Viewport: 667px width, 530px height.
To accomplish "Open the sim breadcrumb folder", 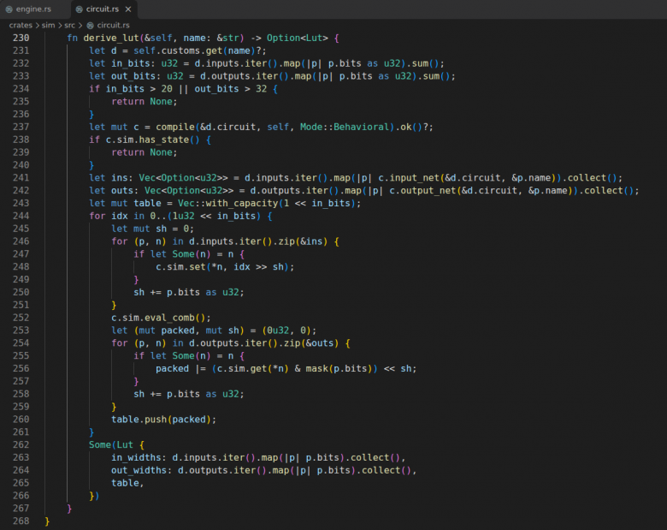I will 48,25.
